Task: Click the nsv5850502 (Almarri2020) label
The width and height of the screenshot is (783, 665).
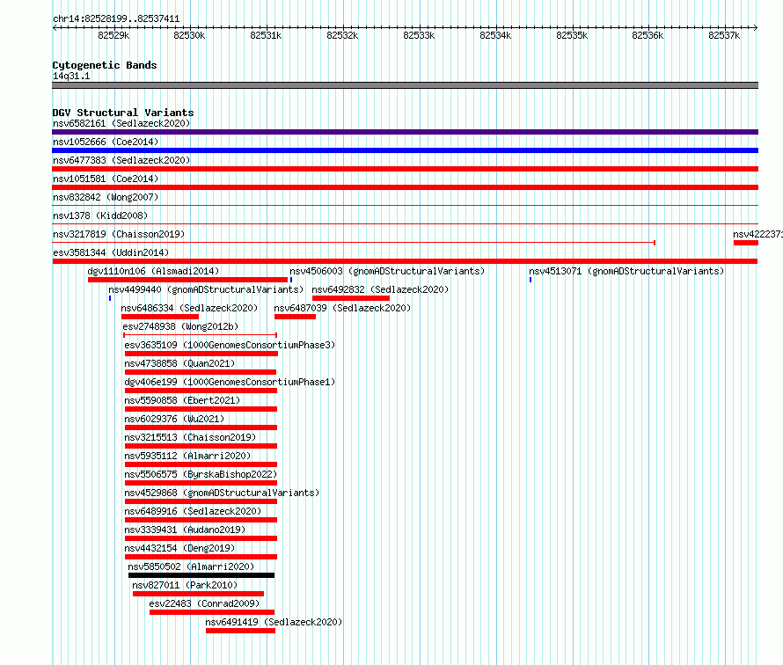Action: click(191, 566)
